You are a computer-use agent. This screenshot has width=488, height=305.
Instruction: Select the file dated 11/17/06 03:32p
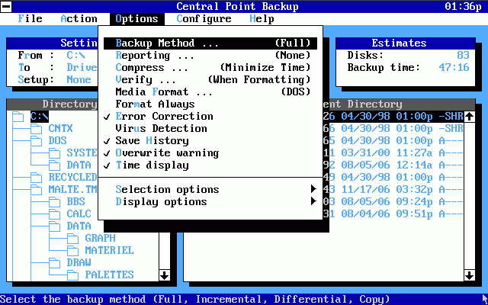click(393, 190)
